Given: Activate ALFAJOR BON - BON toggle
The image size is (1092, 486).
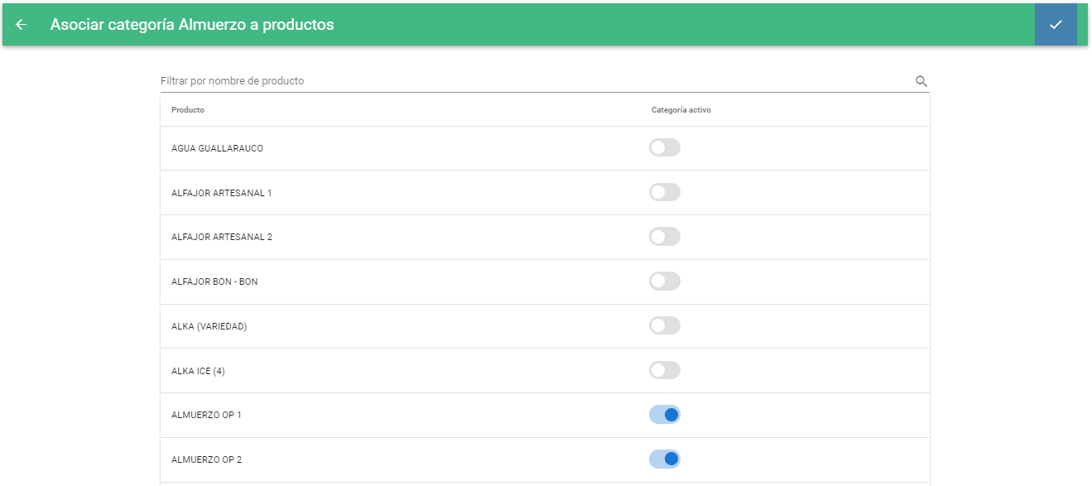Looking at the screenshot, I should [665, 281].
